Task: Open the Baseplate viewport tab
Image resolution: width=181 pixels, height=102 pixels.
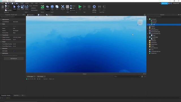Action: (31, 15)
